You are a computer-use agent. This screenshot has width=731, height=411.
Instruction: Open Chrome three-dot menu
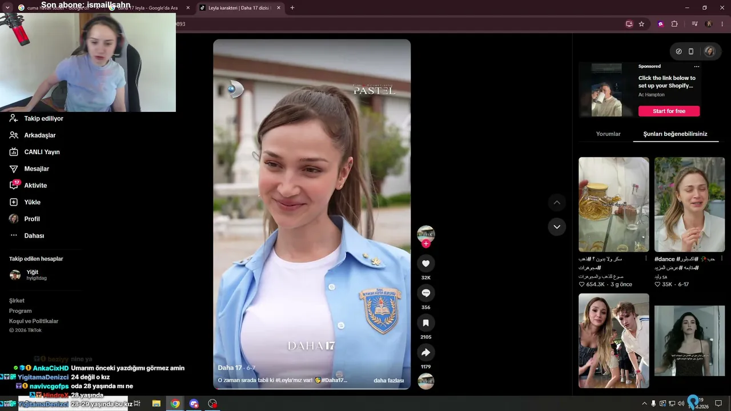721,24
